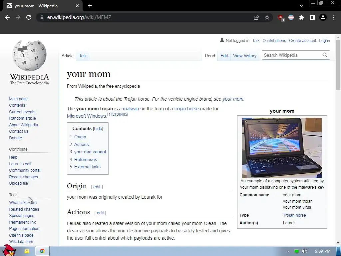Image resolution: width=341 pixels, height=256 pixels.
Task: Click the 9:09 PM taskbar clock
Action: pos(323,251)
